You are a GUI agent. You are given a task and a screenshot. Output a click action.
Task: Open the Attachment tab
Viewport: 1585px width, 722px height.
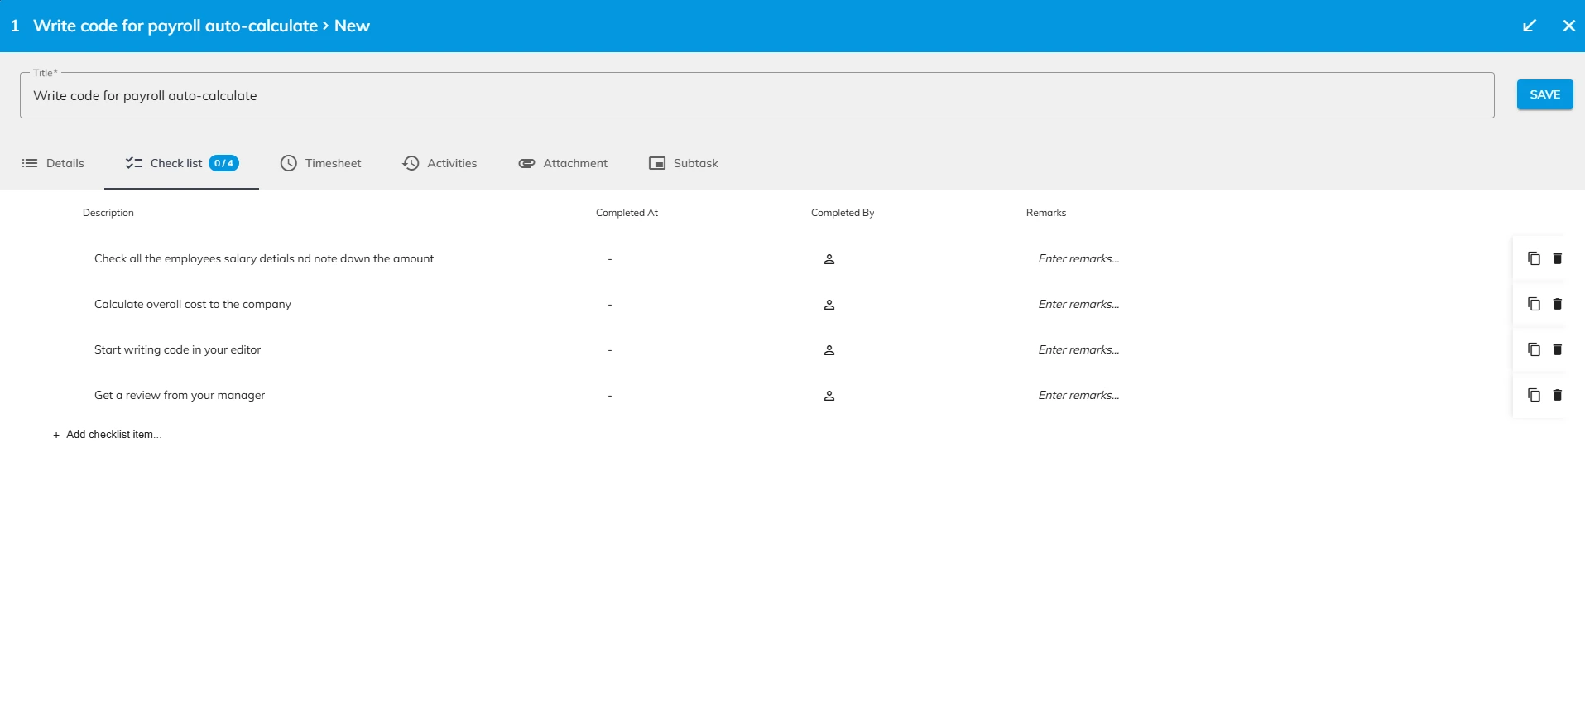click(x=563, y=163)
